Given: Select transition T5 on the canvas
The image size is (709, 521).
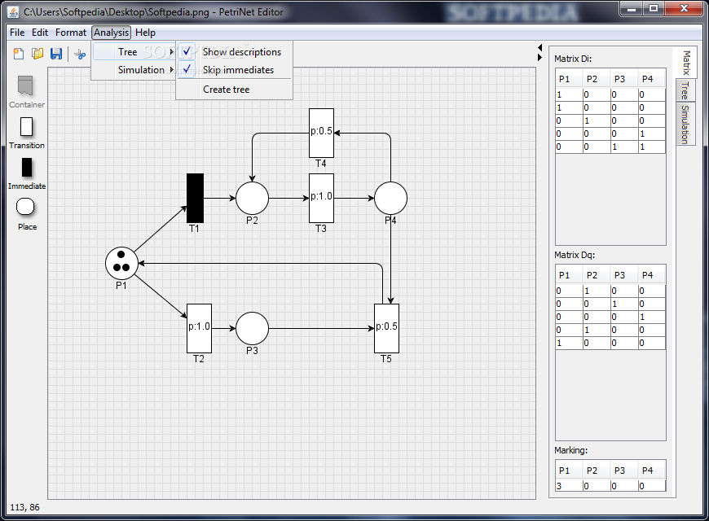Looking at the screenshot, I should click(x=386, y=328).
